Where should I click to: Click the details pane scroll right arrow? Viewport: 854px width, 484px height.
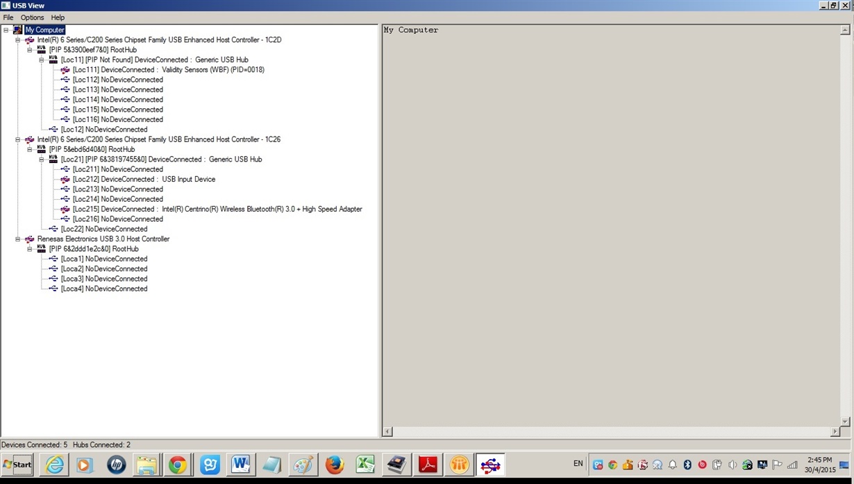835,431
